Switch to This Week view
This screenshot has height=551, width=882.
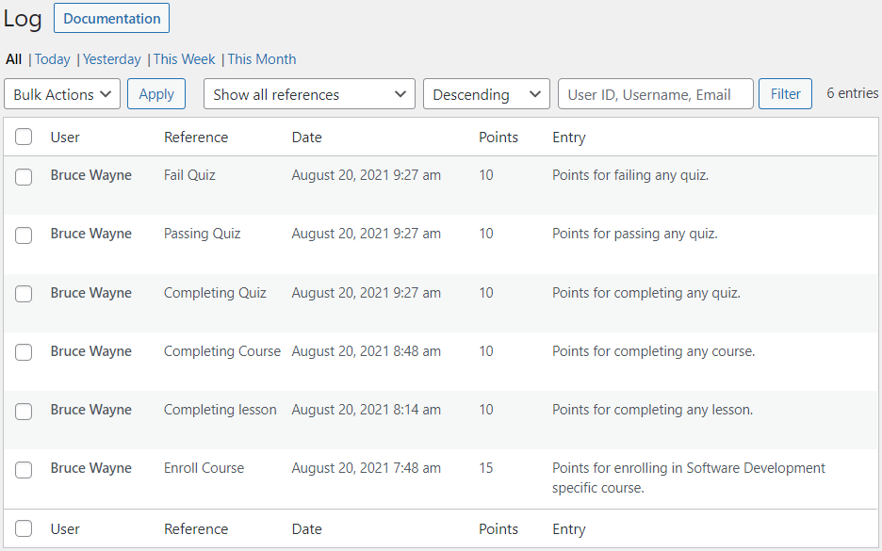pyautogui.click(x=184, y=59)
